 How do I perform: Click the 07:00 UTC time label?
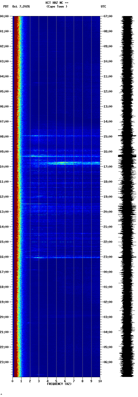coord(108,16)
